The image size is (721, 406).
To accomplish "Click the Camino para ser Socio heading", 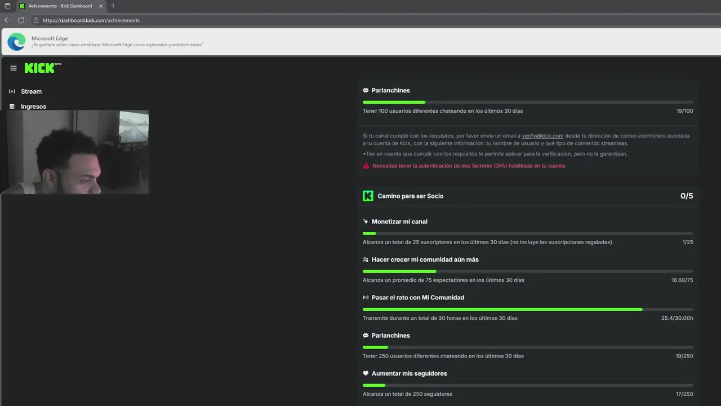I will point(411,196).
